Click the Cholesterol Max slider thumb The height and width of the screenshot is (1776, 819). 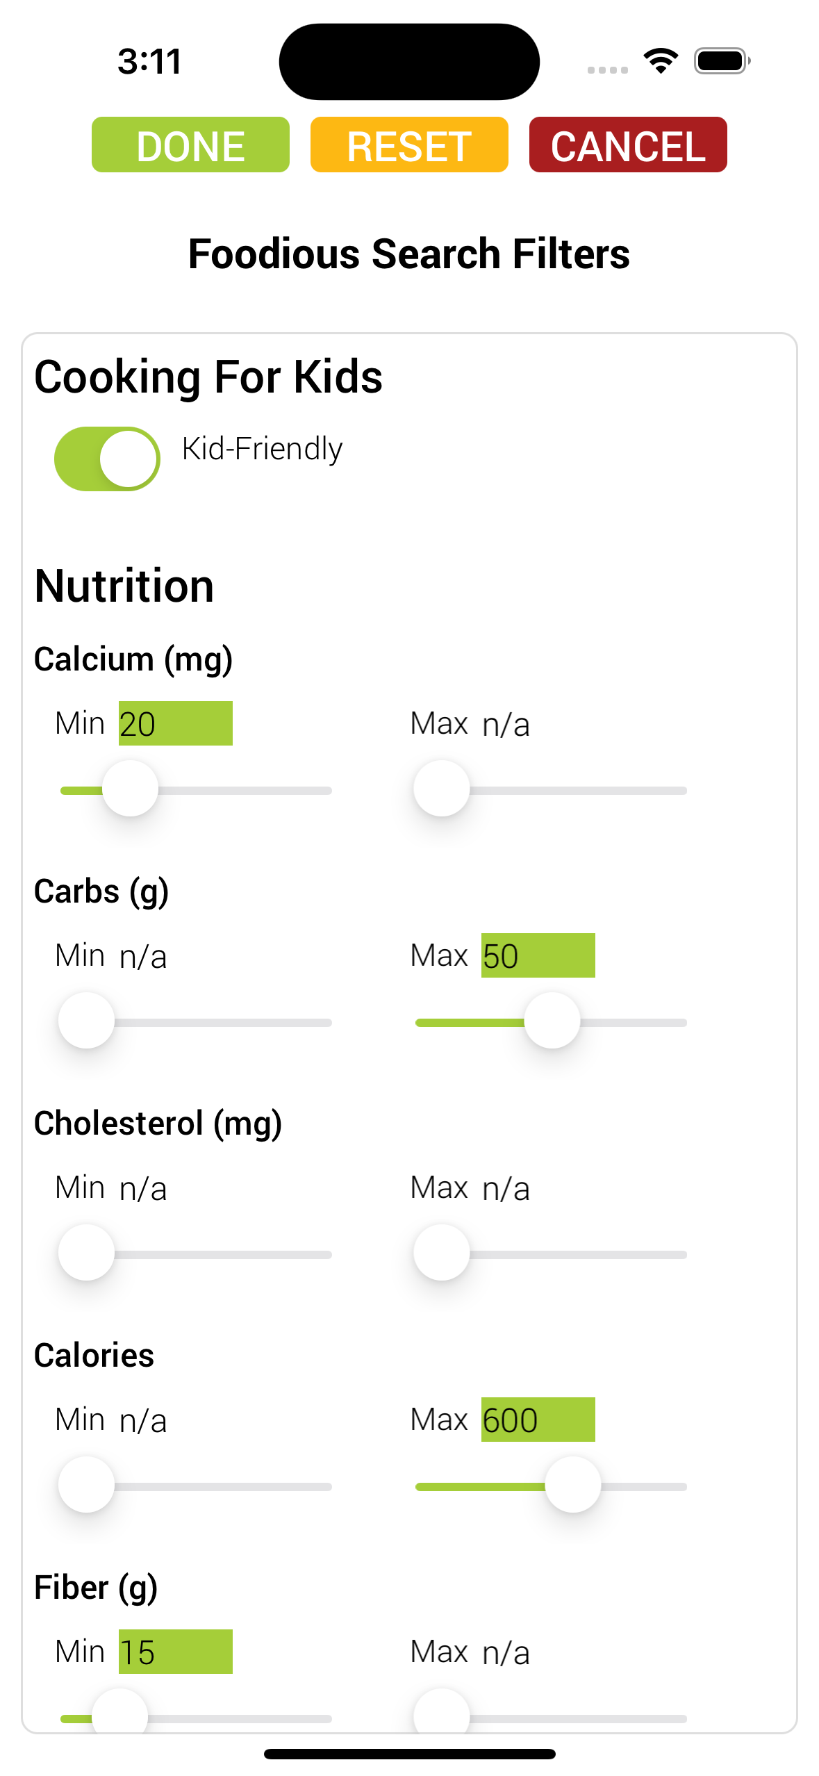click(x=442, y=1253)
